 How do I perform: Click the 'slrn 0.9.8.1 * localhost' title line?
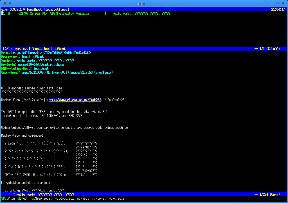[x=35, y=9]
